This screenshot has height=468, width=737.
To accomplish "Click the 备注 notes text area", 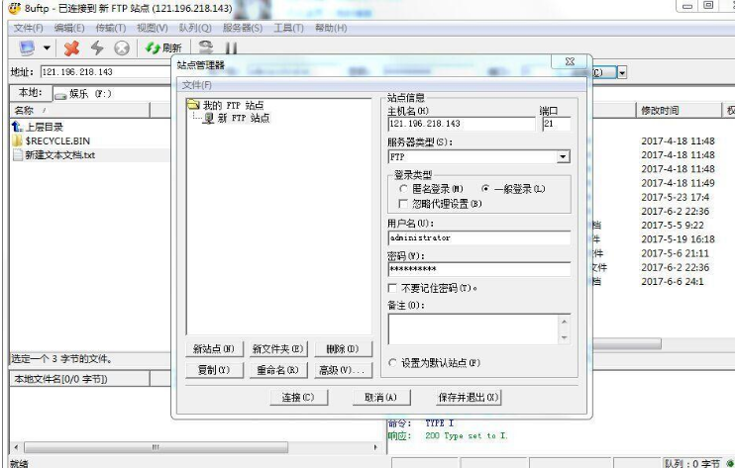I will pyautogui.click(x=474, y=329).
